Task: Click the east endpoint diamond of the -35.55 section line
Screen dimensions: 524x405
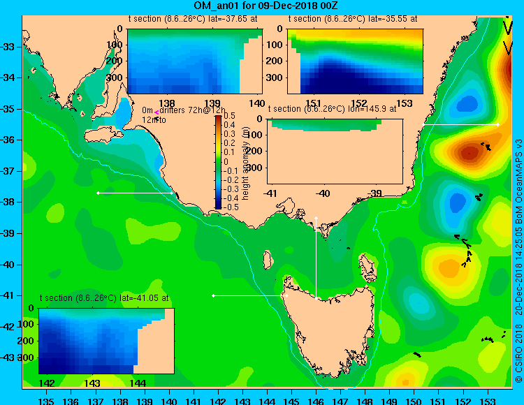Action: 498,124
